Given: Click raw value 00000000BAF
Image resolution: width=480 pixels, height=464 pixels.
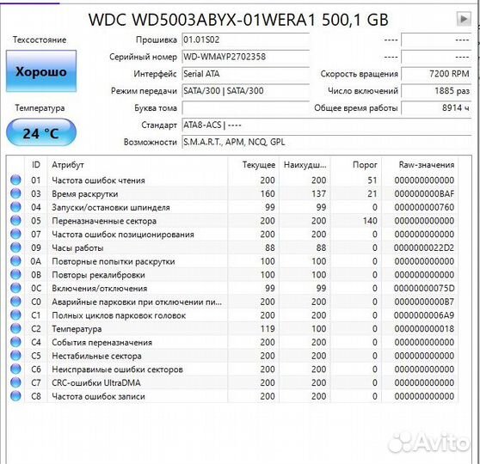Looking at the screenshot, I should pyautogui.click(x=424, y=194).
